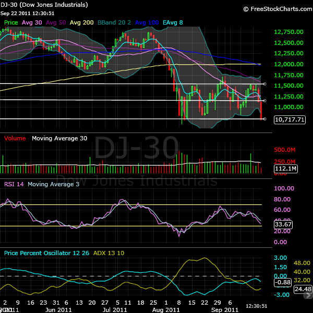313x313 pixels.
Task: Click the RSI value tag 33.67
Action: [284, 225]
